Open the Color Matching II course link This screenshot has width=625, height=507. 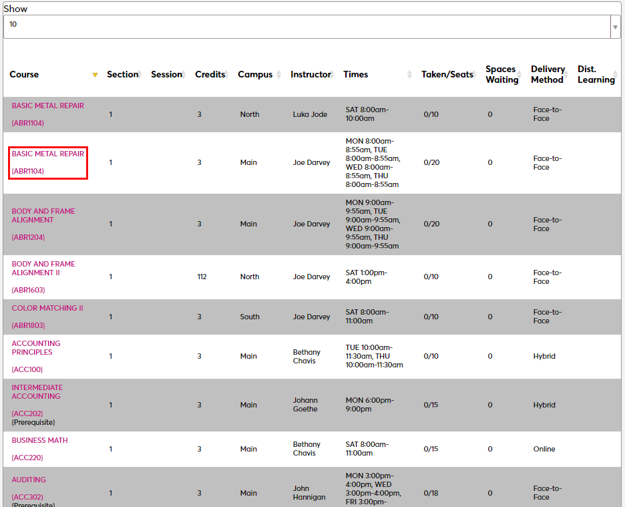click(x=47, y=309)
